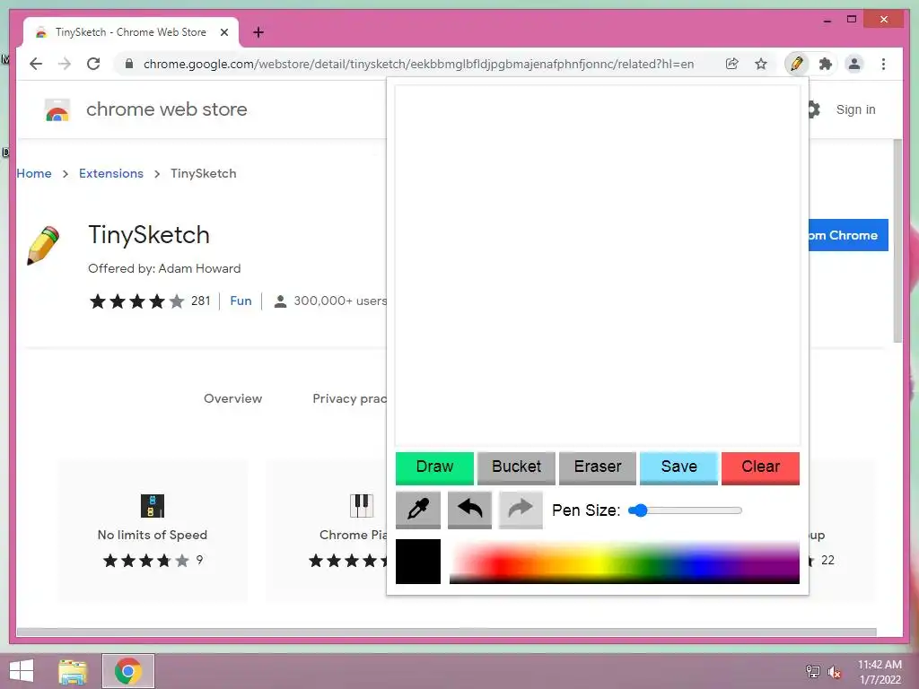
Task: Close the TinySketch tab
Action: pos(223,32)
